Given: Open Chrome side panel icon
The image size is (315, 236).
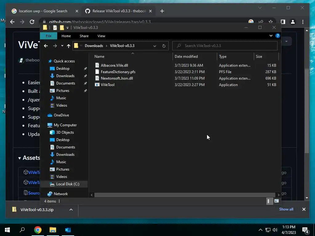Looking at the screenshot, I should point(283,22).
